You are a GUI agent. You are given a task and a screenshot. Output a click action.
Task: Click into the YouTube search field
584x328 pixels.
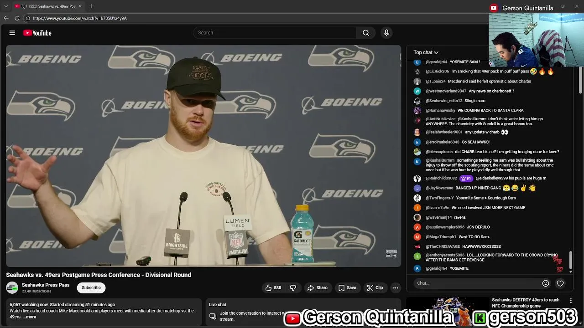pyautogui.click(x=275, y=33)
